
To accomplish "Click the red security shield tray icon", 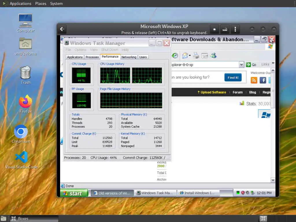I will pos(243,193).
